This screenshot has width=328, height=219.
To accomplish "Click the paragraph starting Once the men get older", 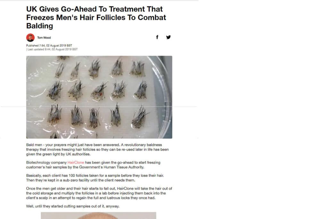I will click(99, 193).
